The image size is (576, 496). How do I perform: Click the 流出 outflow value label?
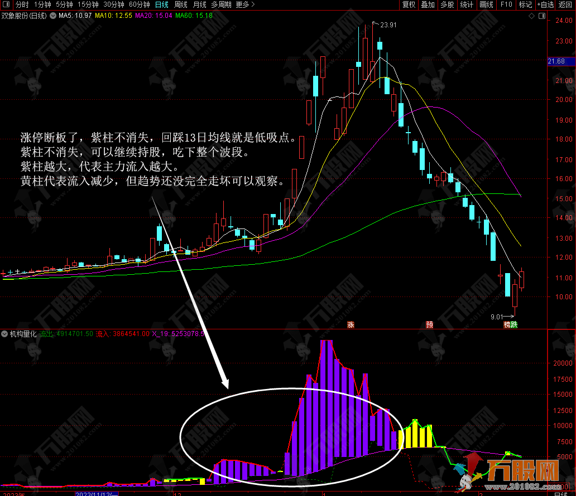click(x=66, y=334)
